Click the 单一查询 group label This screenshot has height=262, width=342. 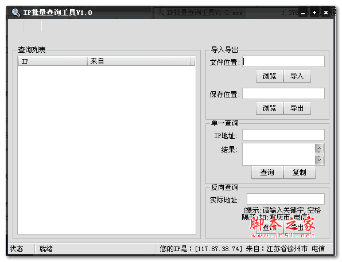(224, 123)
